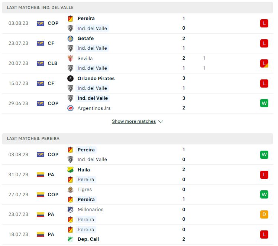Image resolution: width=278 pixels, height=246 pixels.
Task: Click the red L badge for Getafe match
Action: click(x=264, y=43)
